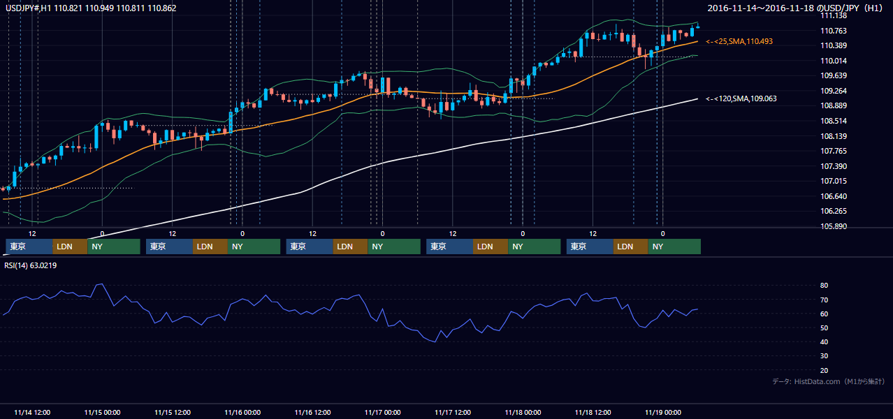Viewport: 893px width, 419px height.
Task: Click RSI scale value 20
Action: [825, 370]
